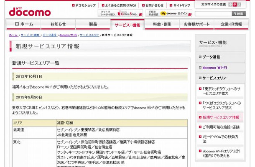The image size is (255, 167).
Task: Click the docomo Wi-Fi breadcrumb link
Action: [68, 35]
